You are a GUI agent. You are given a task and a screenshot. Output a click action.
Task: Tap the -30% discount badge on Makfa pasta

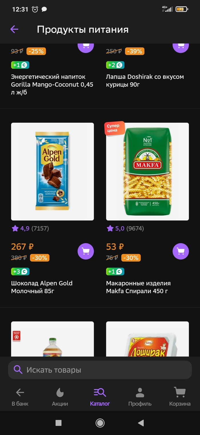131,258
